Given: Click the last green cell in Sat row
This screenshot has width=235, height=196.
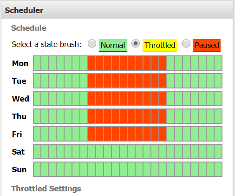Looking at the screenshot, I should tap(218, 152).
